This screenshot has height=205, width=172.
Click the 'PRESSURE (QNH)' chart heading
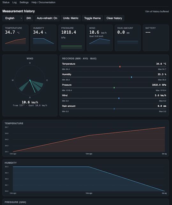click(x=15, y=202)
